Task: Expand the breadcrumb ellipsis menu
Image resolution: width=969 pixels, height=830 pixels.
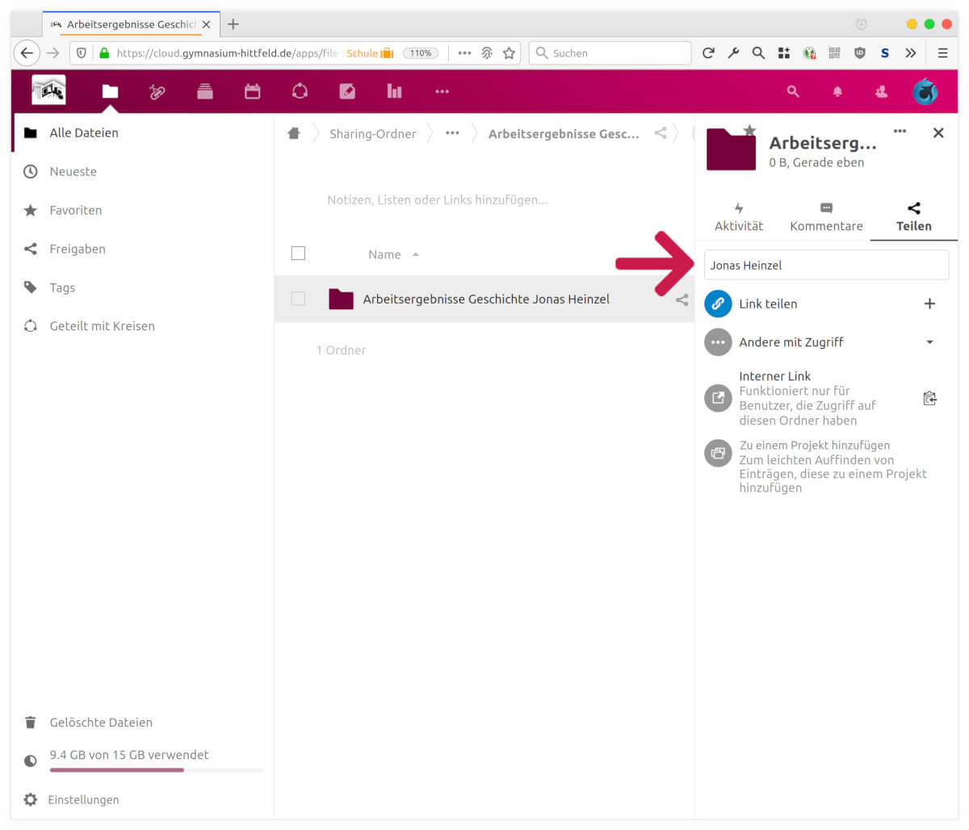Action: (x=452, y=134)
